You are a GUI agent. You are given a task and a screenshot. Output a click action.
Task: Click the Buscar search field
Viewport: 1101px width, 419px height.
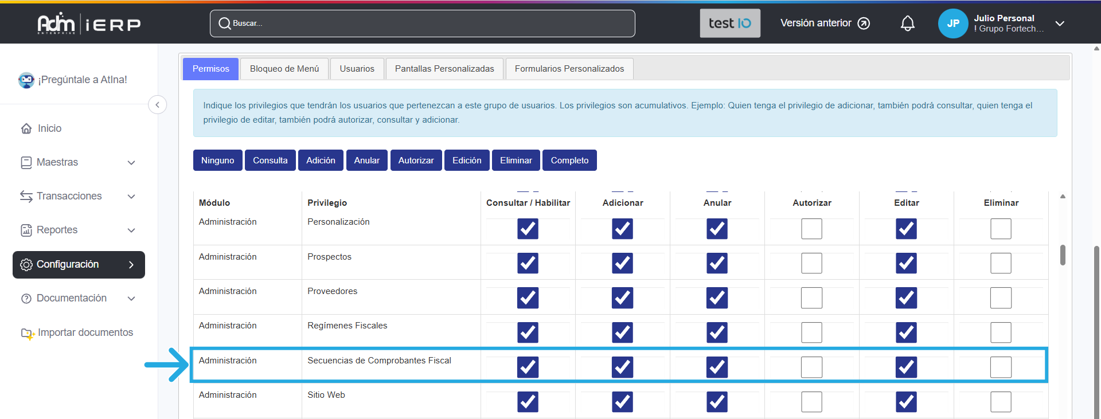(423, 24)
